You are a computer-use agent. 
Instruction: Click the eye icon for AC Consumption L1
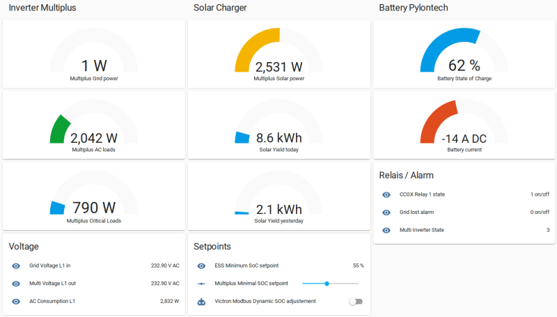16,302
